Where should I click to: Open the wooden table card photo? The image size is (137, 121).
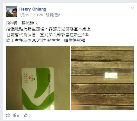[x=102, y=78]
